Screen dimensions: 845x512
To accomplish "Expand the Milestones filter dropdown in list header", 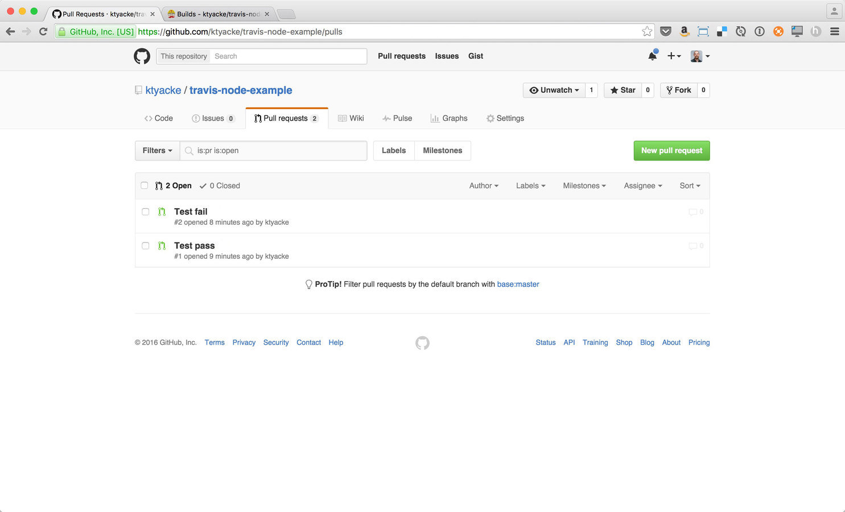I will 584,185.
